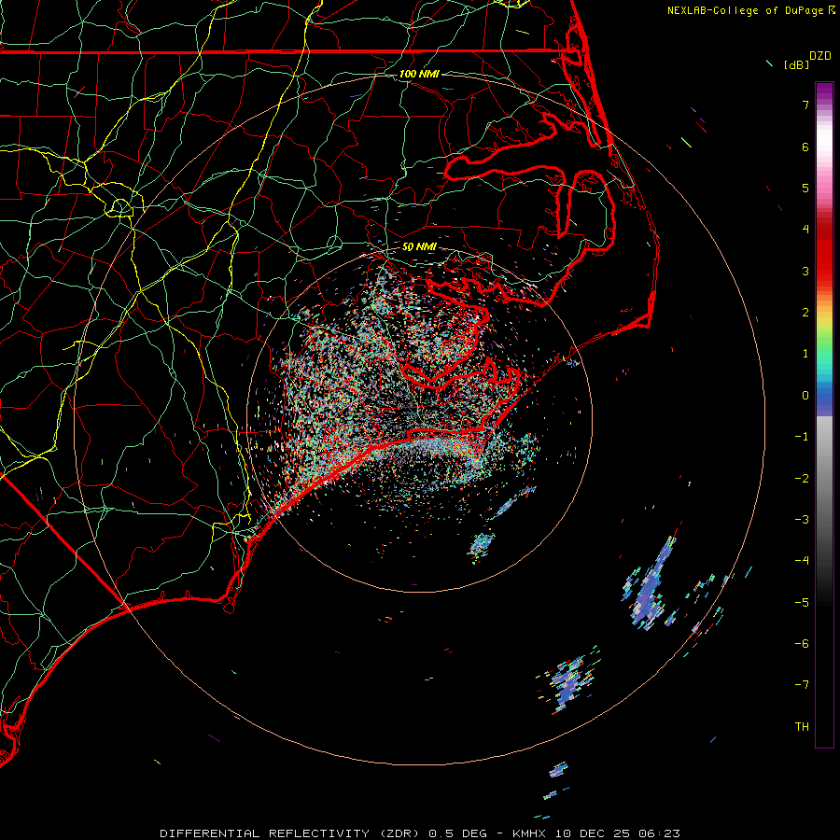Select the -1 value on color scale
The height and width of the screenshot is (840, 840).
[802, 437]
